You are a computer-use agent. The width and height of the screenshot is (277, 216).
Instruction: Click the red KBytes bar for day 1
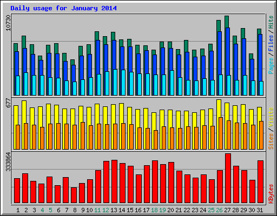[x=17, y=191]
